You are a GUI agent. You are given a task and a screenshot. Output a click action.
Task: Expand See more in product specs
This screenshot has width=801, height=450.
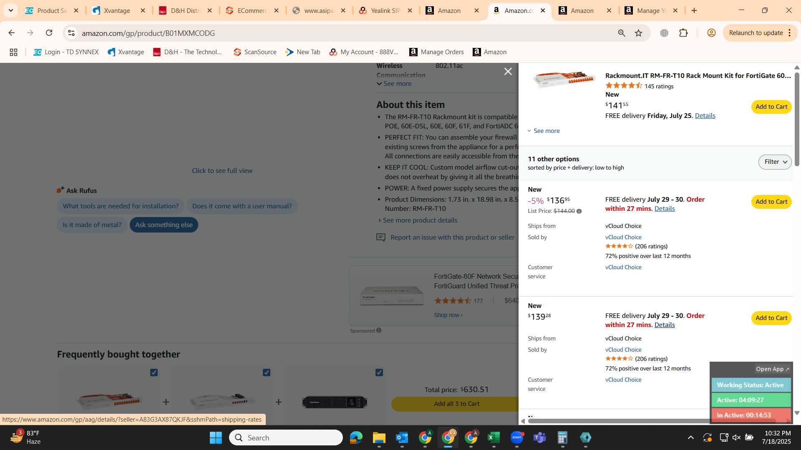394,84
